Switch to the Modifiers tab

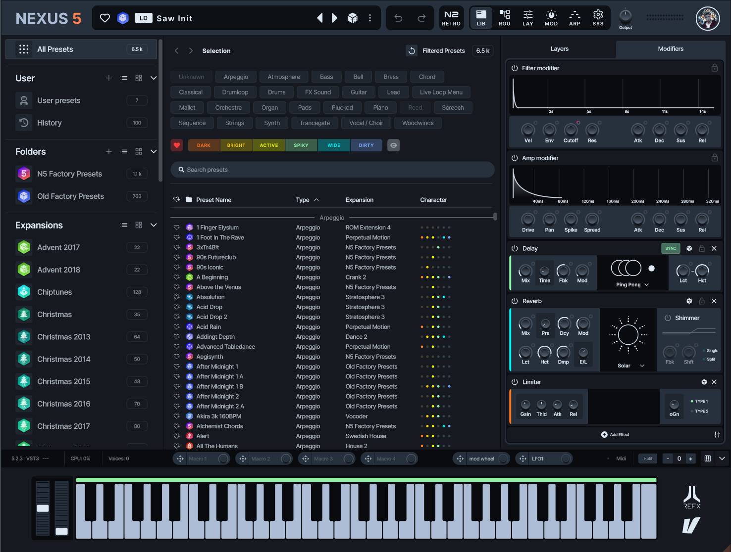[x=671, y=49]
